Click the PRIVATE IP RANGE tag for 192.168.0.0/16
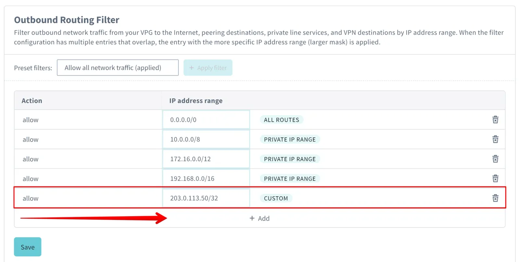 (290, 178)
